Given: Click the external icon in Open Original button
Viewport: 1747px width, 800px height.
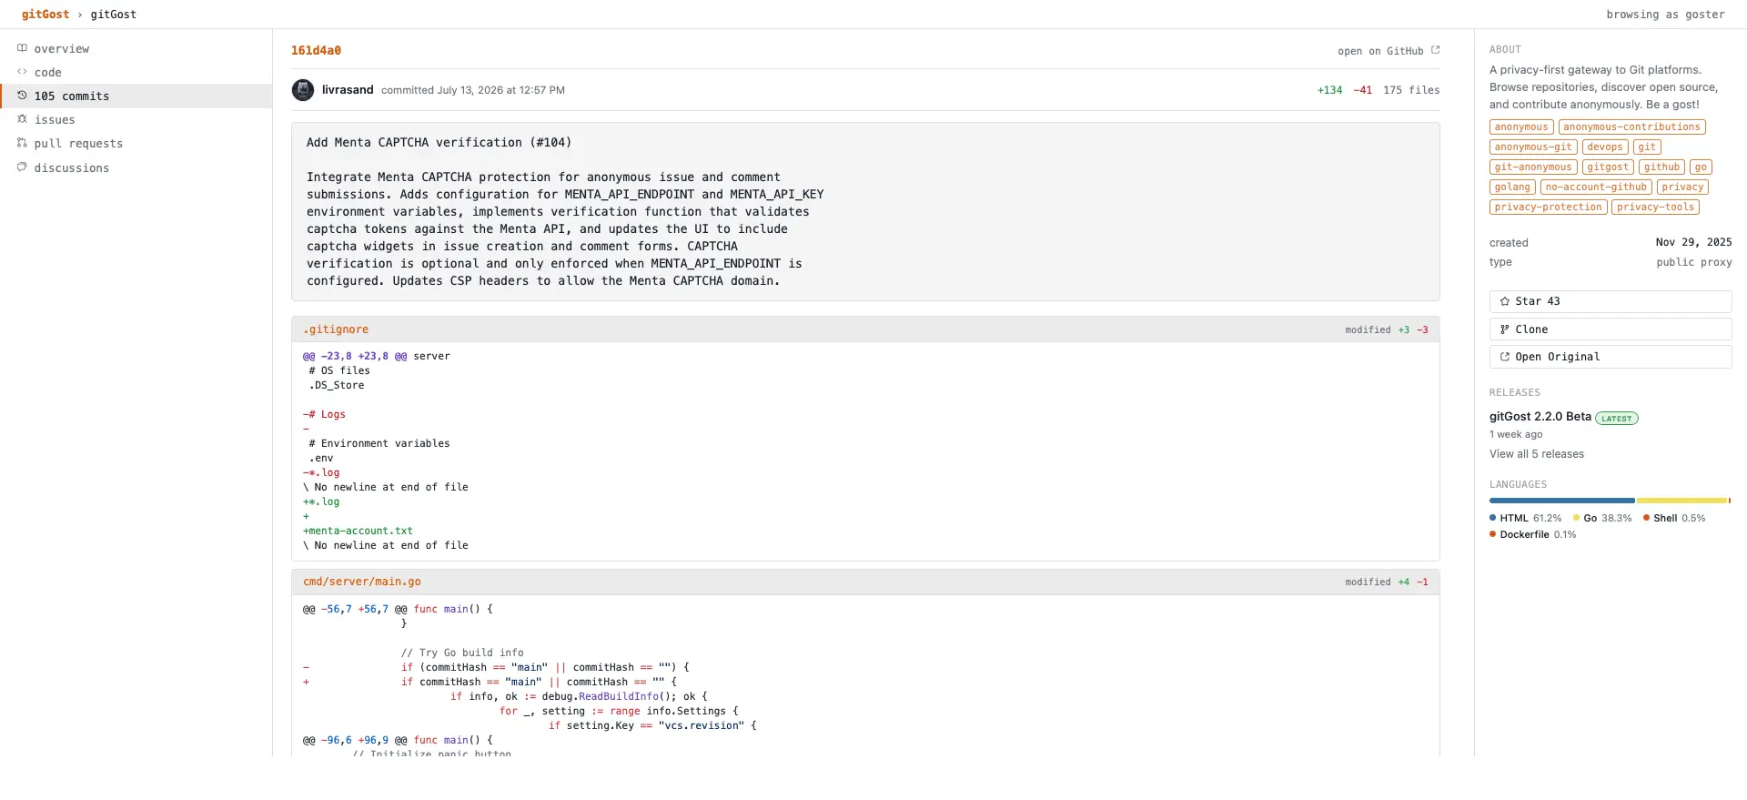Looking at the screenshot, I should click(x=1505, y=357).
